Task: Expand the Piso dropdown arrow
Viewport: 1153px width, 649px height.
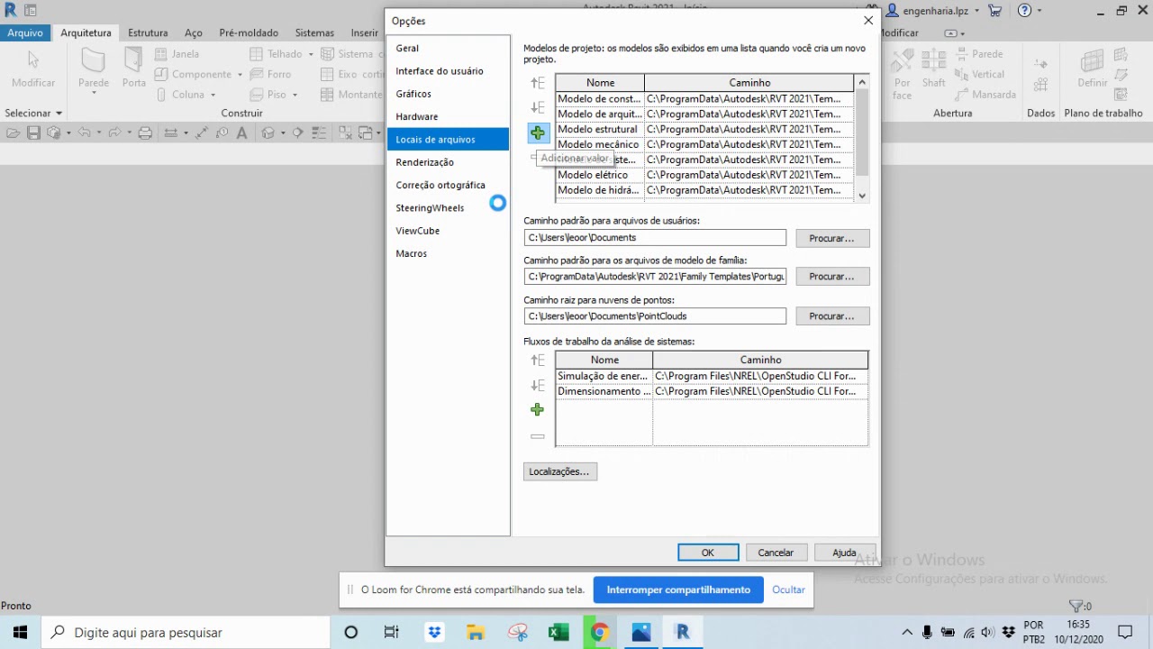Action: click(295, 95)
